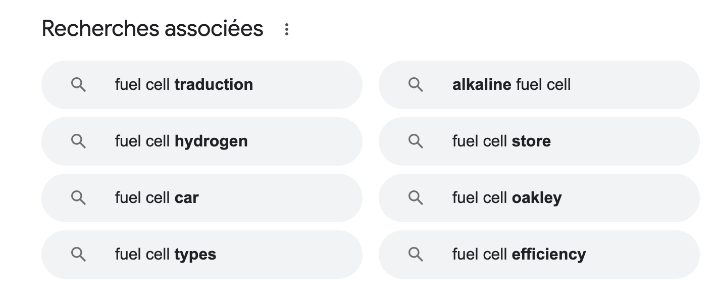Click the search icon beside fuel cell oakley
Screen dimensions: 716x304
[x=416, y=198]
